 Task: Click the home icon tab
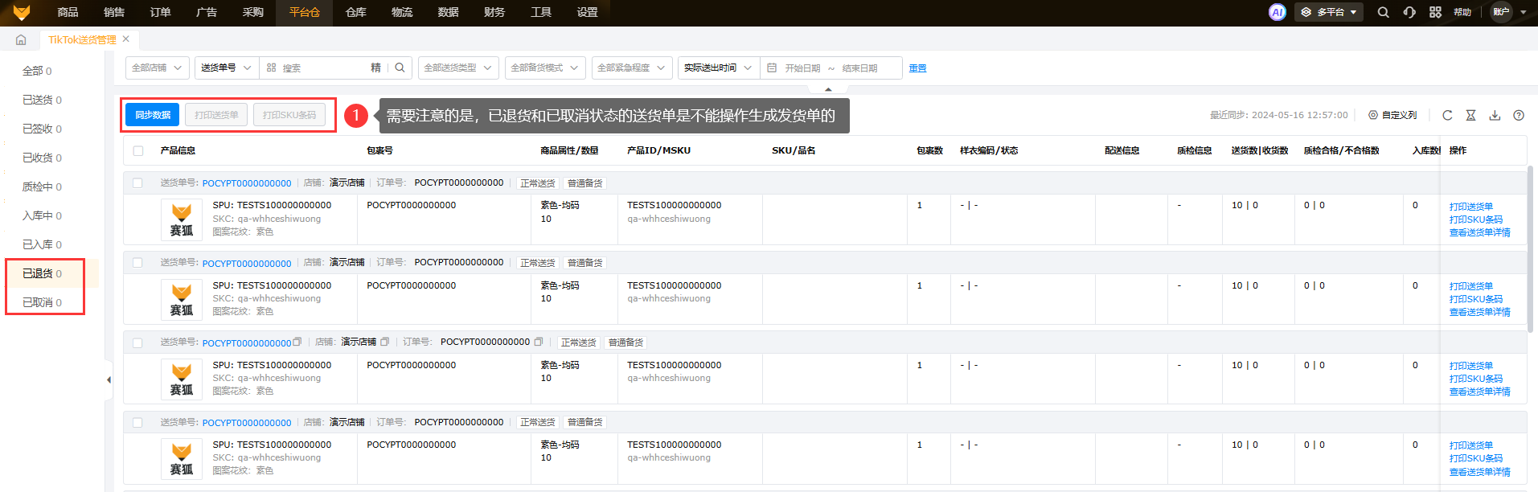pos(21,39)
